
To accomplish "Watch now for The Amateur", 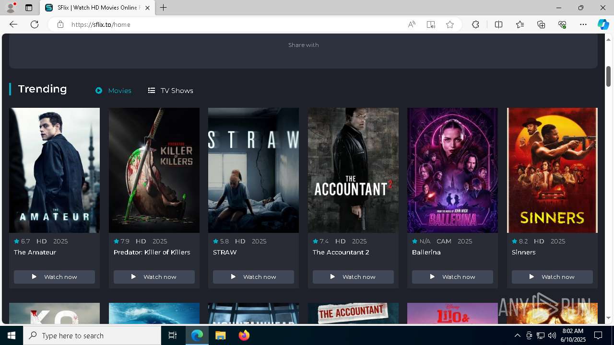I will (54, 277).
